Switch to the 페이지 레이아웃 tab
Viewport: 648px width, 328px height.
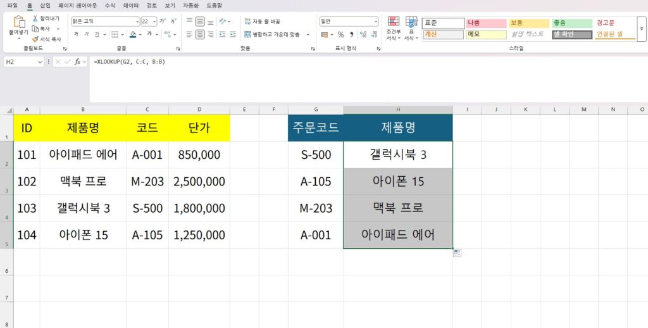click(x=78, y=6)
